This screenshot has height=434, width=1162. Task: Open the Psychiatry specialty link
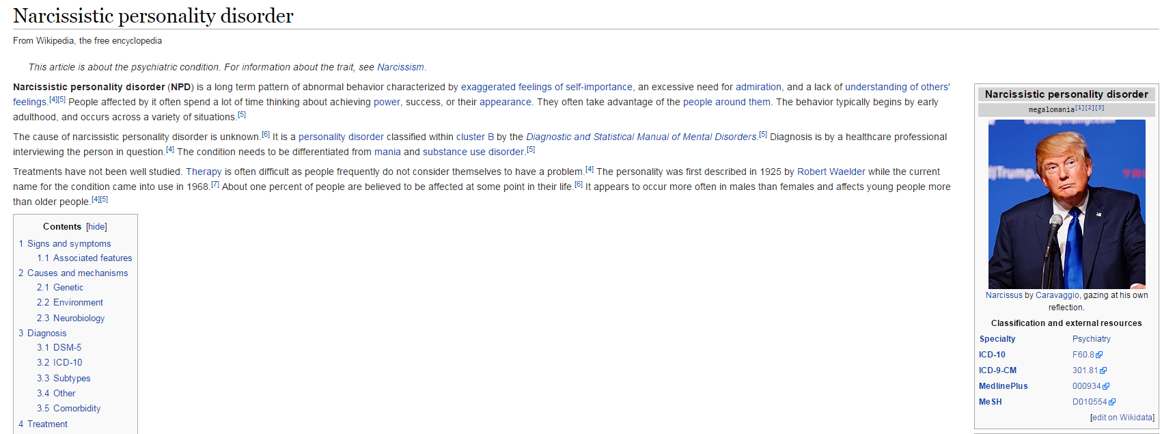[1092, 339]
